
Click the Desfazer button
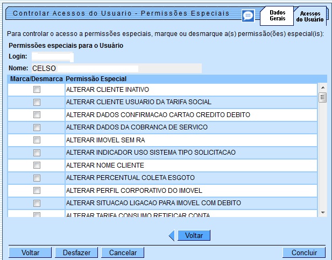76,252
